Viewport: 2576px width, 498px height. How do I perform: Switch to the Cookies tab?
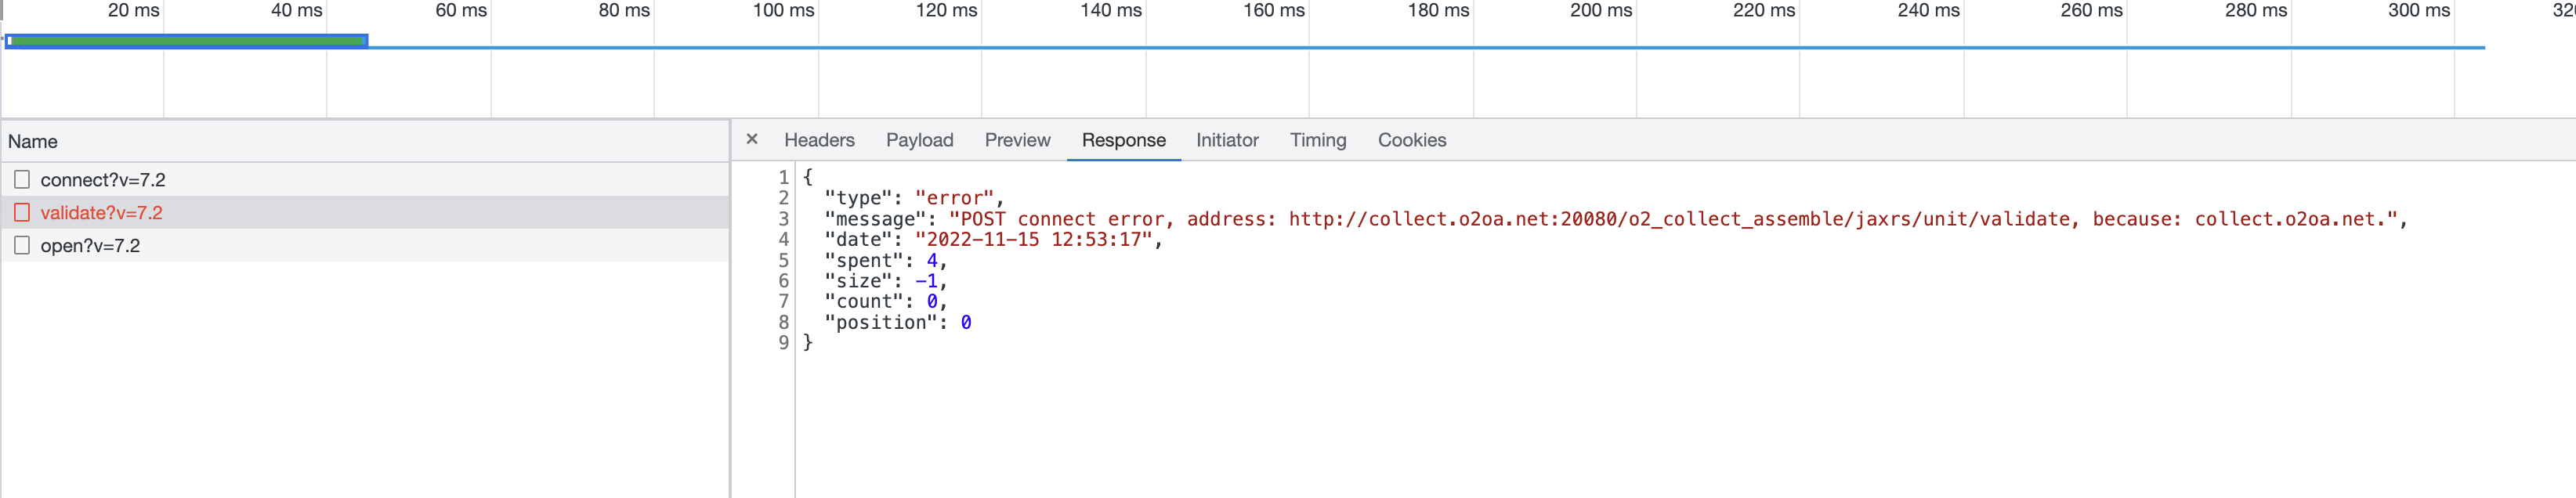pos(1411,141)
